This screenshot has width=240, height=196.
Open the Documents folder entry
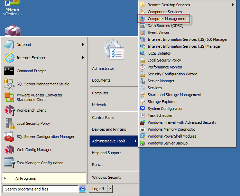coord(101,80)
